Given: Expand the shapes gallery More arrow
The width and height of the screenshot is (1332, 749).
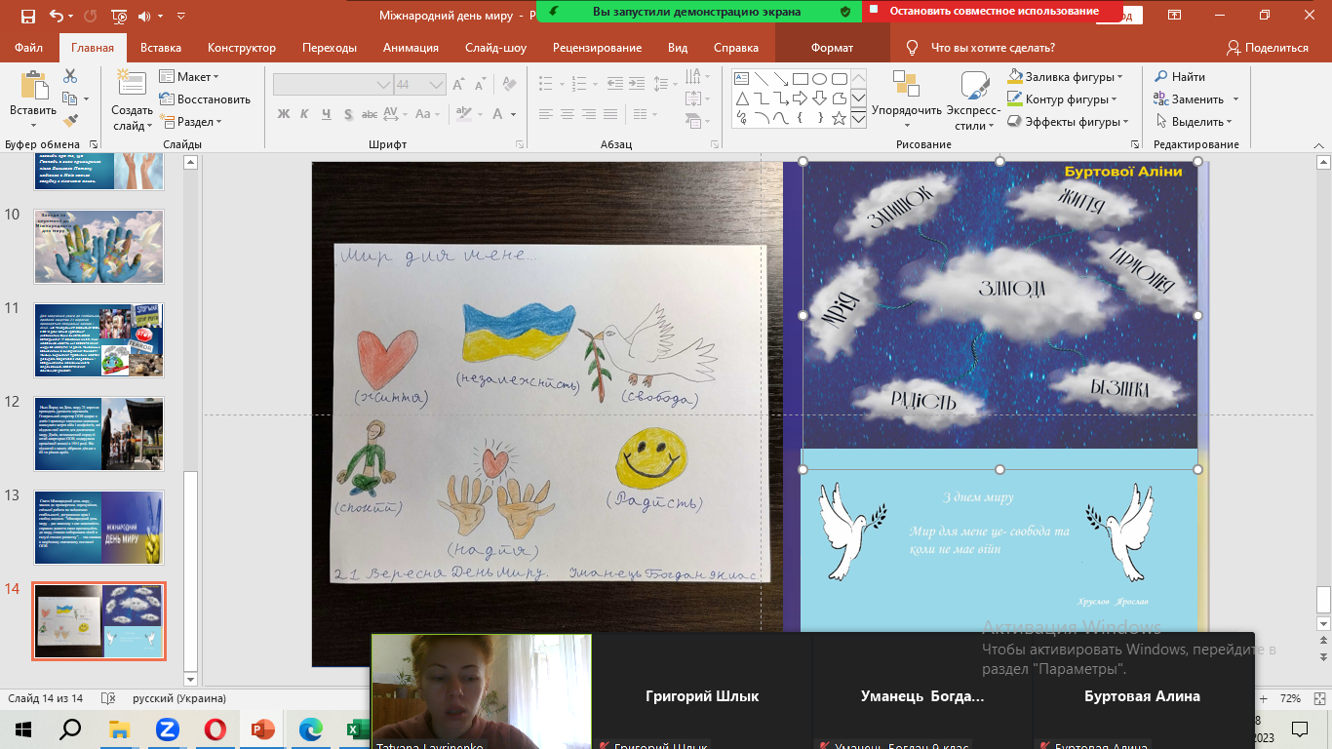Looking at the screenshot, I should pyautogui.click(x=858, y=119).
